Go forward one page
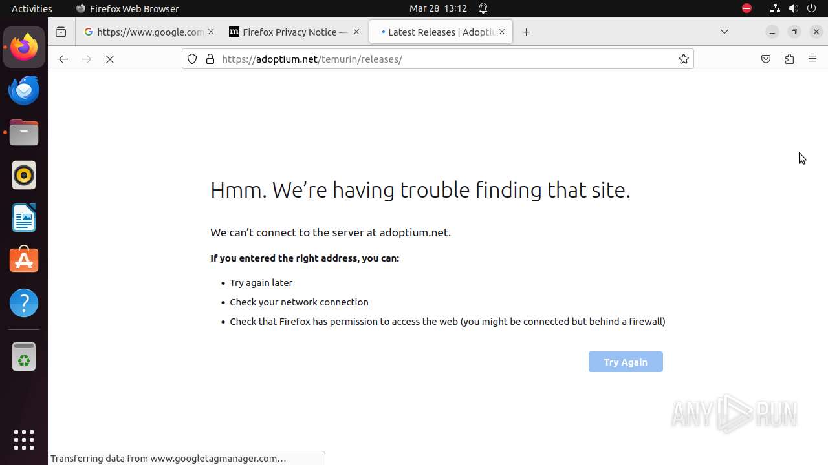The image size is (828, 465). 87,59
